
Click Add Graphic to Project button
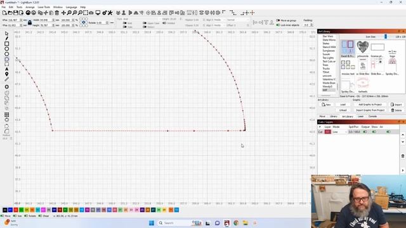coord(370,104)
